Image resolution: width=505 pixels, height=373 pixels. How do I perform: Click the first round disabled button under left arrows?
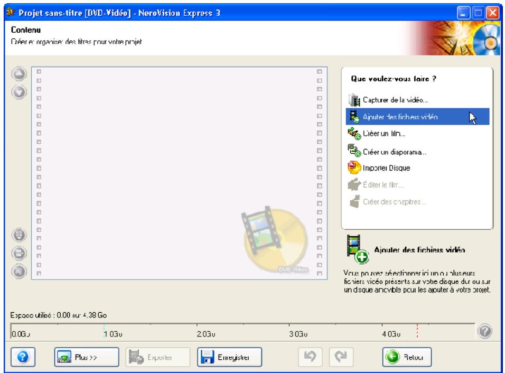point(20,235)
